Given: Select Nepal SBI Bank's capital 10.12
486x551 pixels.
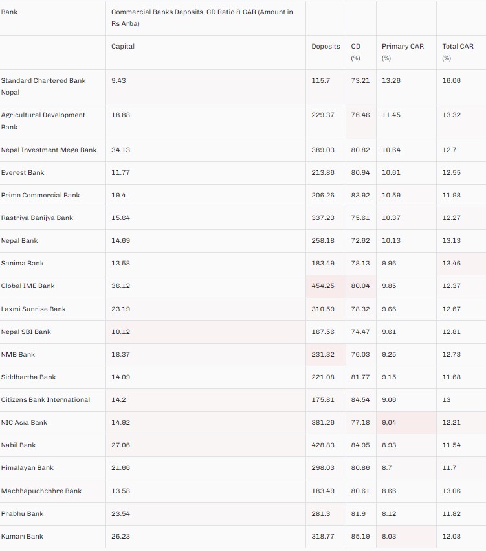Looking at the screenshot, I should pyautogui.click(x=121, y=332).
